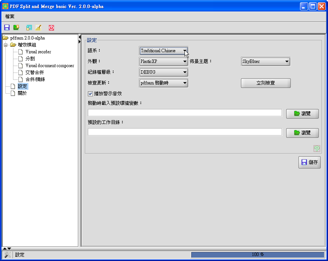The height and width of the screenshot is (261, 328).
Task: Click the 預設的工作目錄 text field
Action: click(x=185, y=132)
